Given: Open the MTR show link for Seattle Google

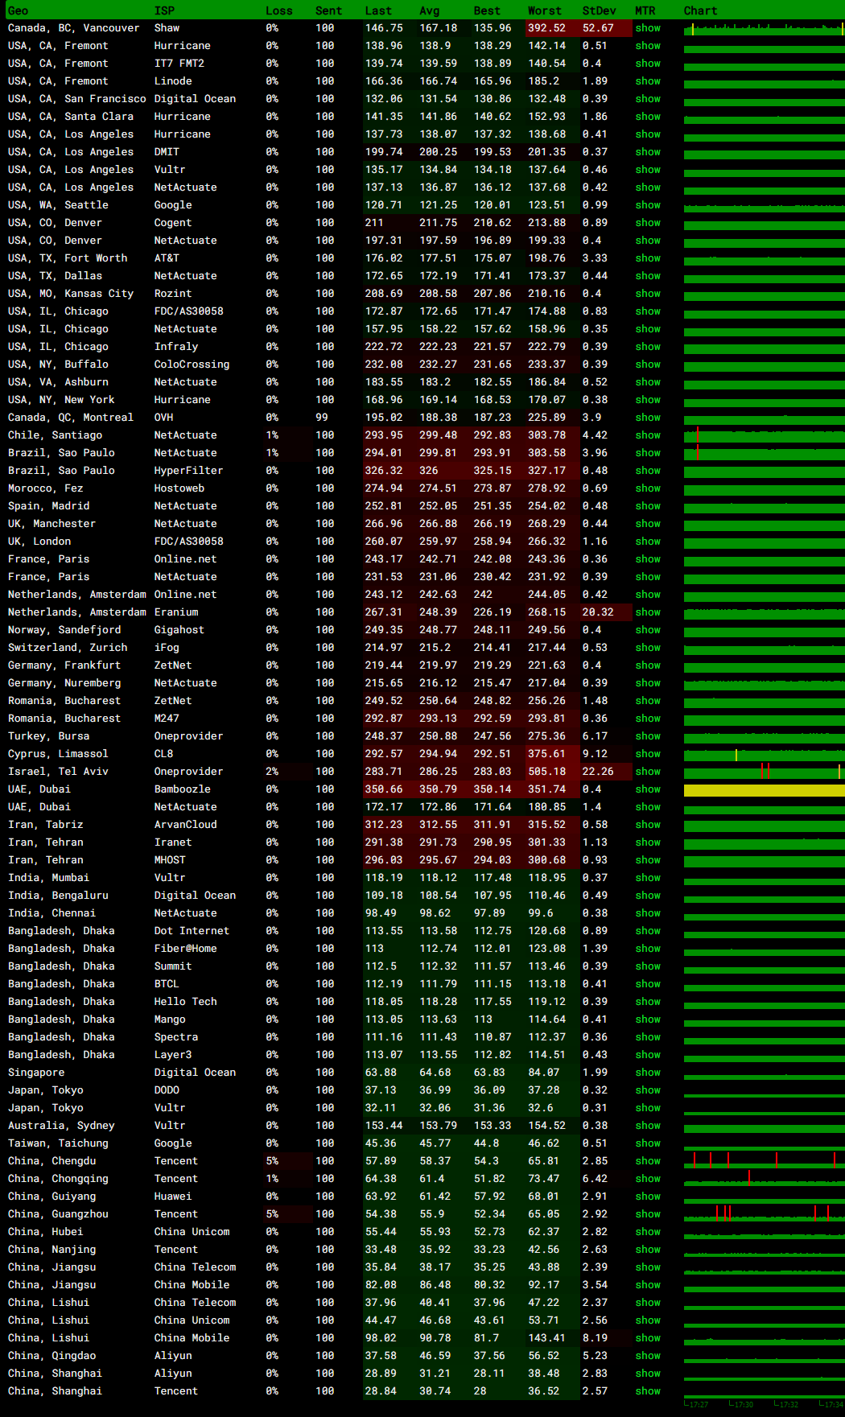Looking at the screenshot, I should point(647,205).
